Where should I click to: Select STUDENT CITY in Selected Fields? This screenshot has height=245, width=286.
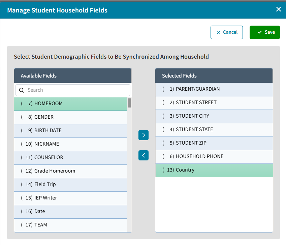coord(214,117)
